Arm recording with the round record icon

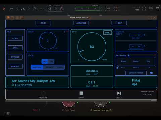(x=62, y=9)
